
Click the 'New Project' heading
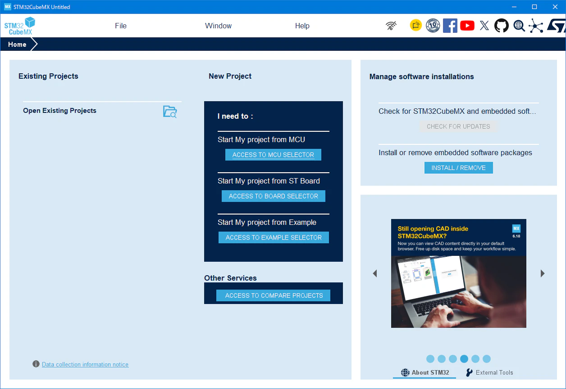click(x=230, y=76)
